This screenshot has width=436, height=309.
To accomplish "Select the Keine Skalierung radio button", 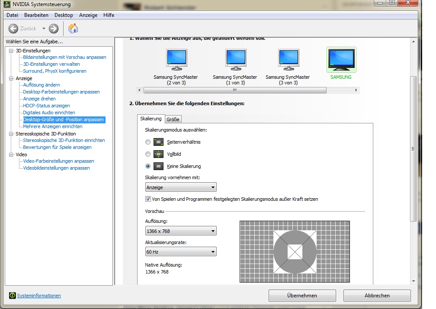I will coord(148,166).
